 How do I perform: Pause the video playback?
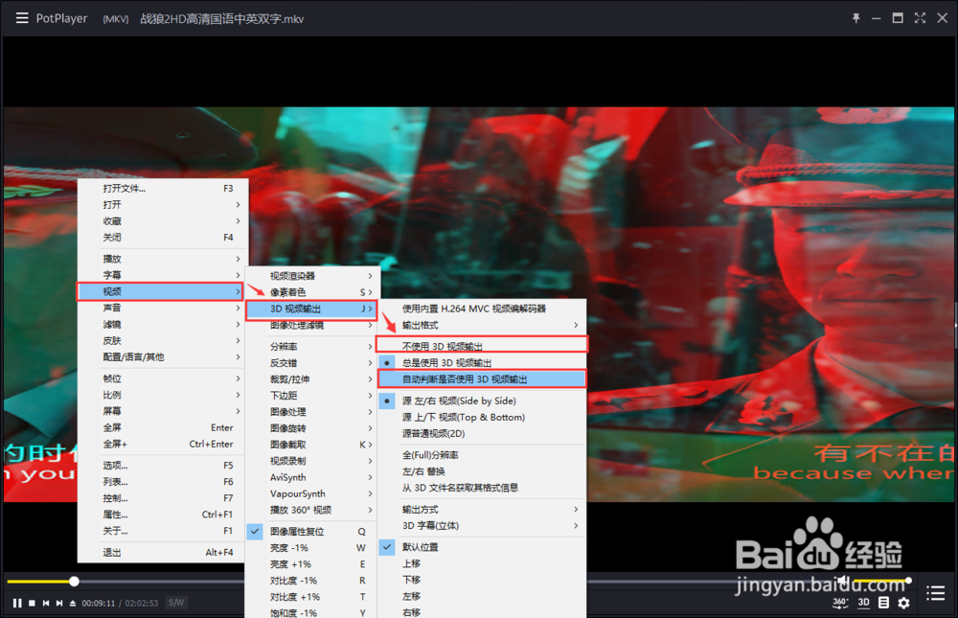(17, 603)
